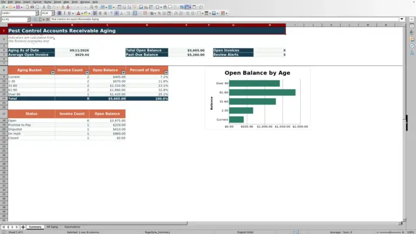Click the scroll to first sheet button
This screenshot has width=416, height=234.
click(x=3, y=227)
